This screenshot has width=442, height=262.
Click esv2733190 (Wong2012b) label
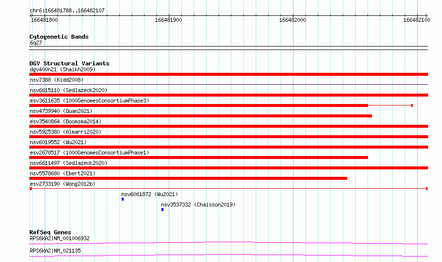pyautogui.click(x=63, y=184)
